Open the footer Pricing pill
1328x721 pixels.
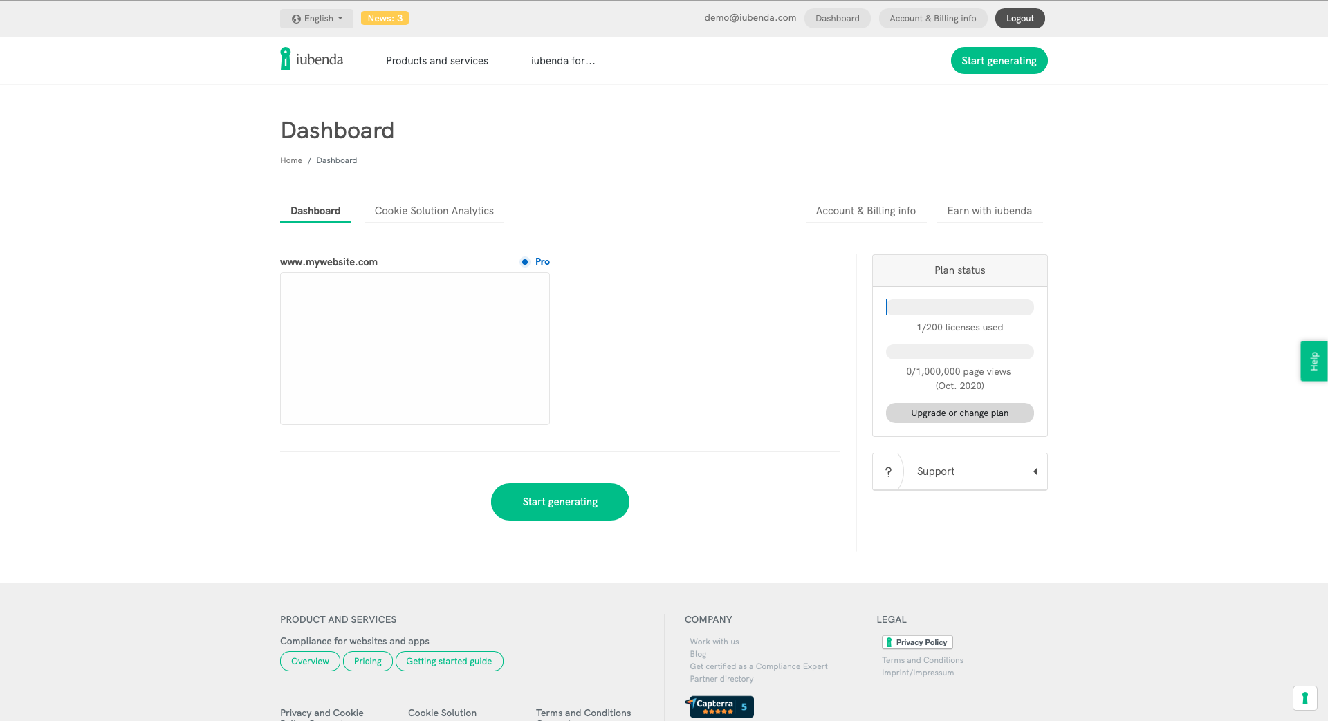pyautogui.click(x=368, y=662)
